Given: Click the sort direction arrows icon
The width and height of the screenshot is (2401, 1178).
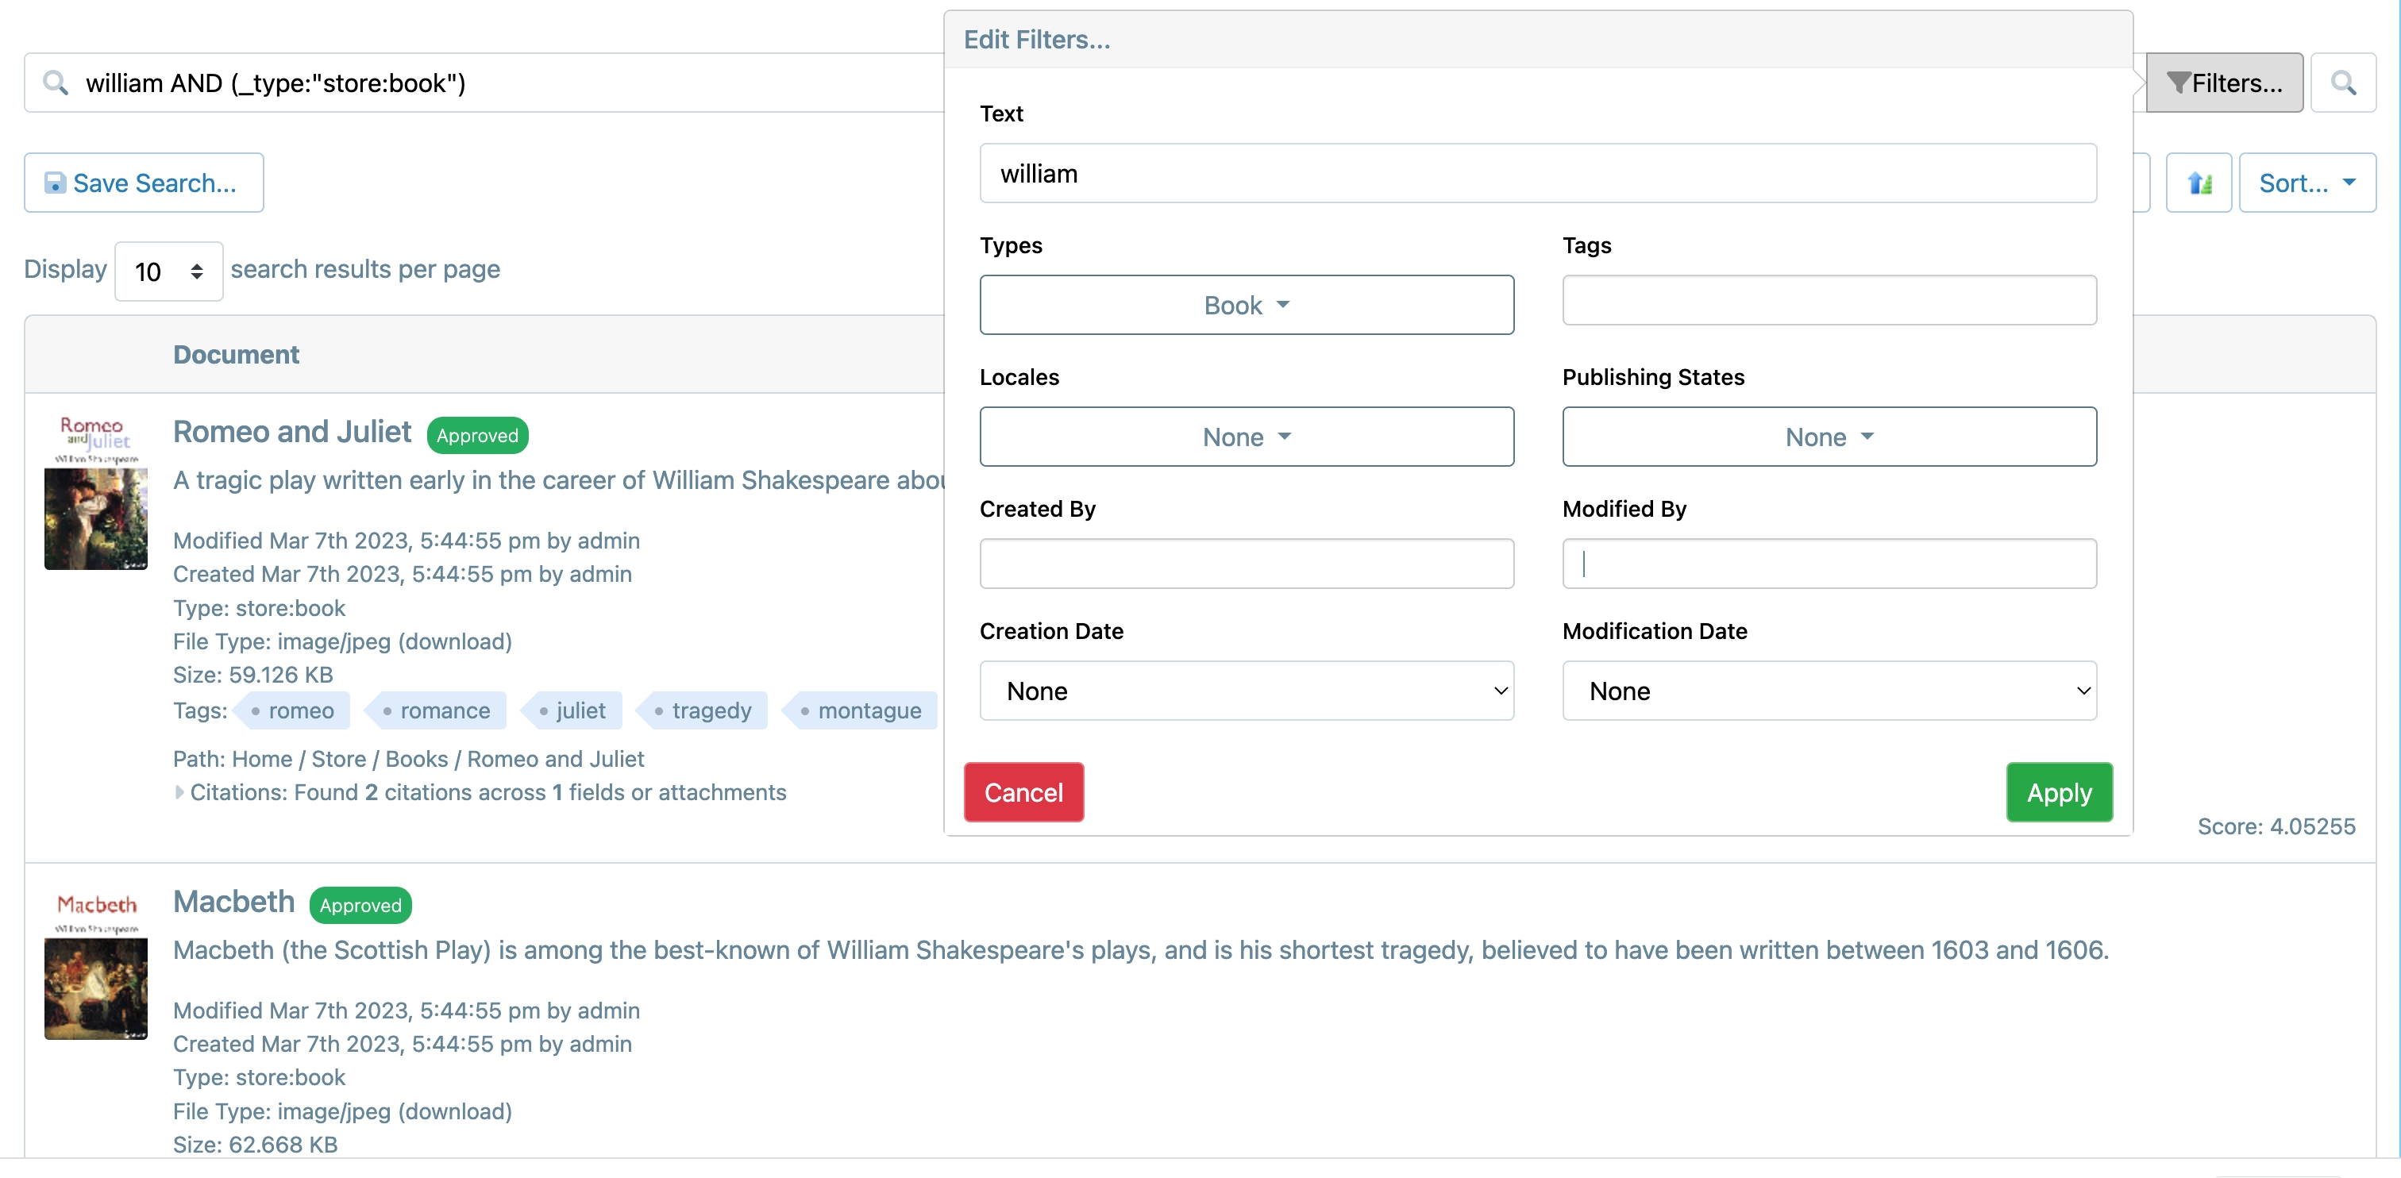Looking at the screenshot, I should coord(2199,183).
